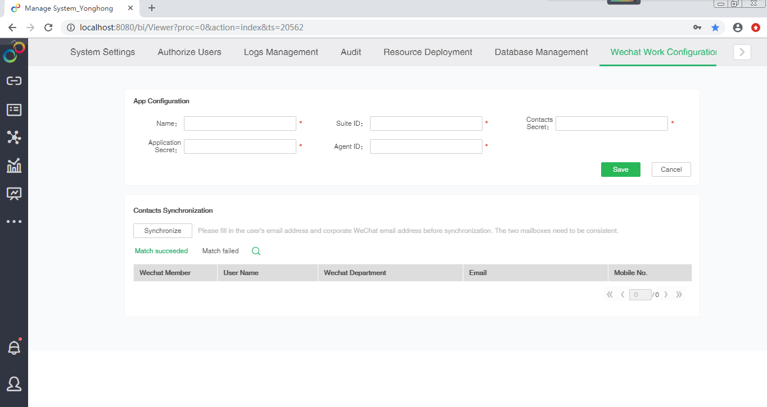Click the green Save button
Screen dimensions: 767x407
point(621,170)
